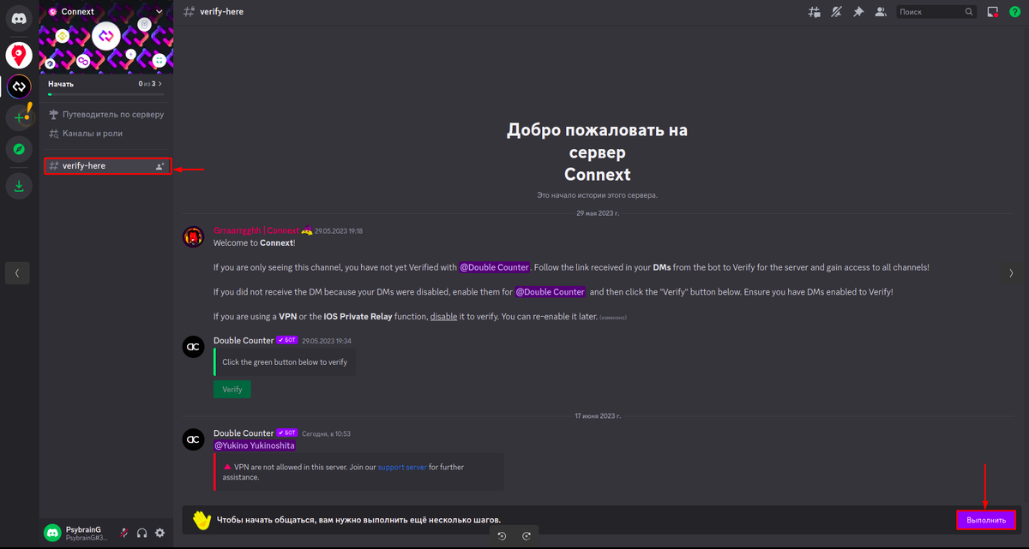Open the inbox icon
1029x549 pixels.
993,12
